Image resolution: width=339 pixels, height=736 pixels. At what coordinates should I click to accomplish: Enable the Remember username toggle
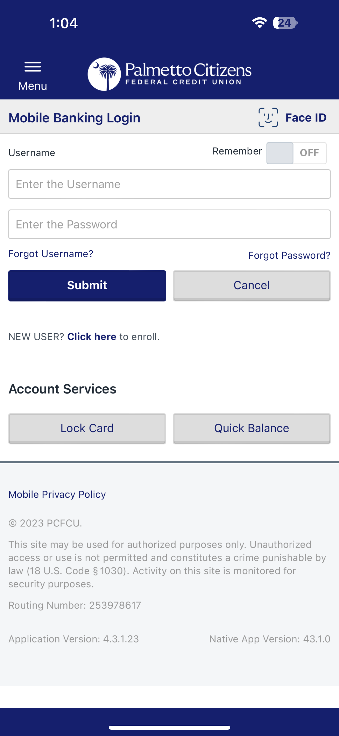click(296, 153)
